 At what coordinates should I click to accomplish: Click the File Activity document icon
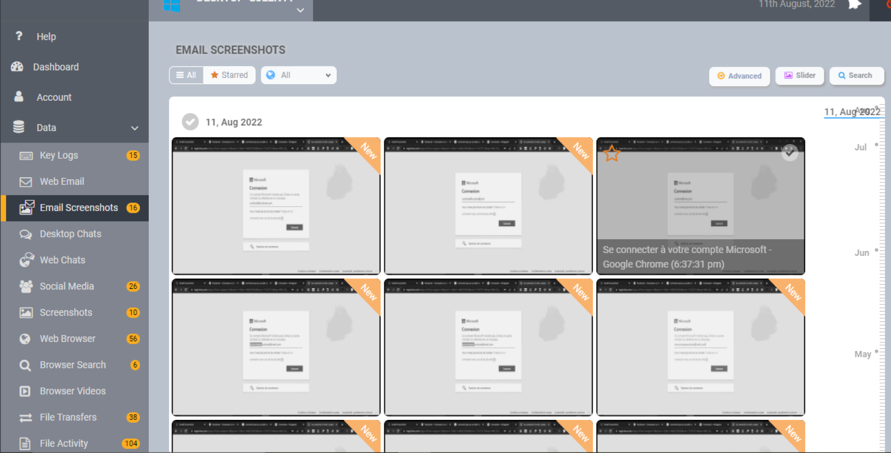pos(25,443)
